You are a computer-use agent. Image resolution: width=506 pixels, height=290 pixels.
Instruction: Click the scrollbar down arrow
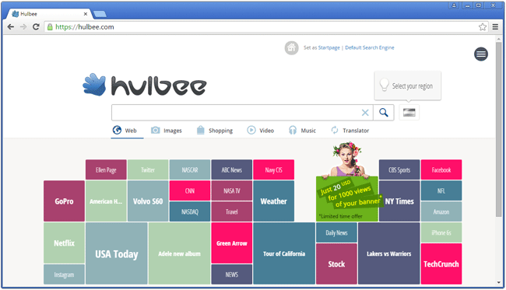pos(498,282)
